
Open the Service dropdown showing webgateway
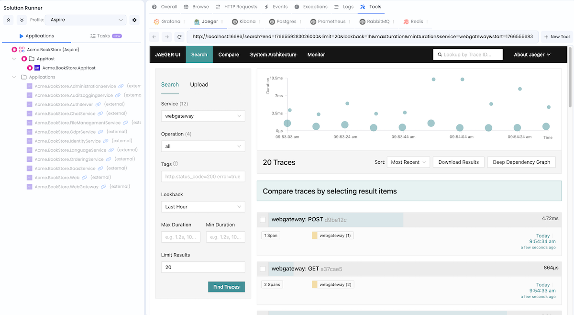(x=203, y=116)
